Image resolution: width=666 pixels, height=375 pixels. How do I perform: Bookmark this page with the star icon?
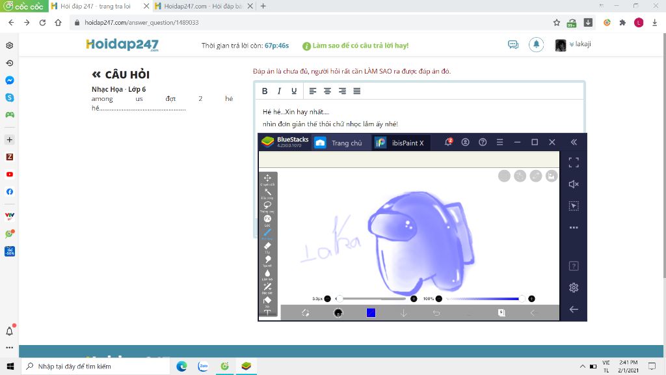tap(557, 23)
